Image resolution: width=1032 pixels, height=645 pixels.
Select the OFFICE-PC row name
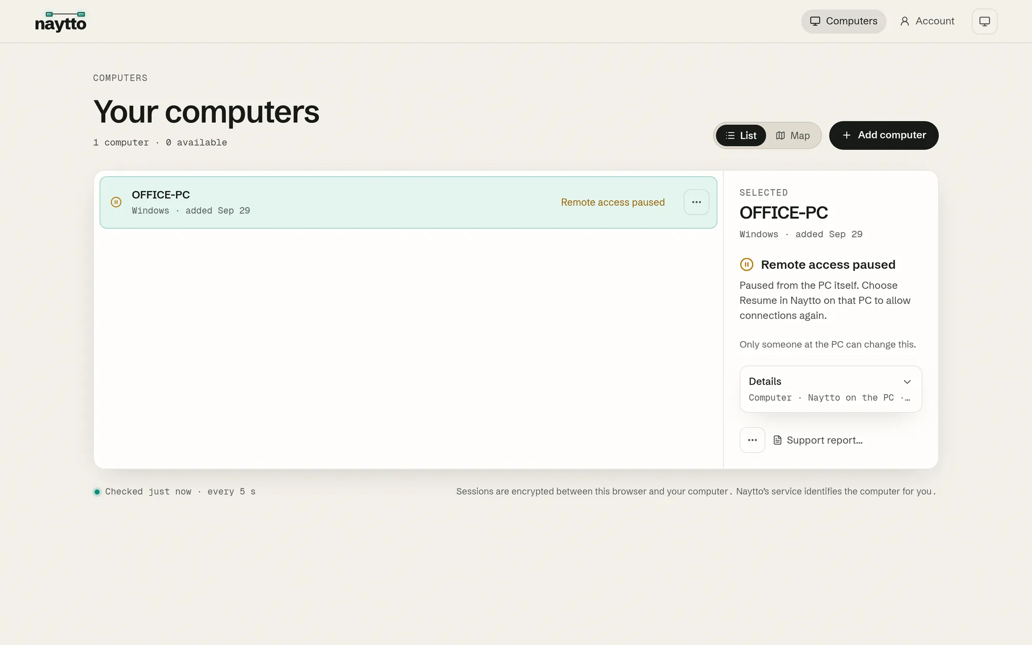(160, 195)
